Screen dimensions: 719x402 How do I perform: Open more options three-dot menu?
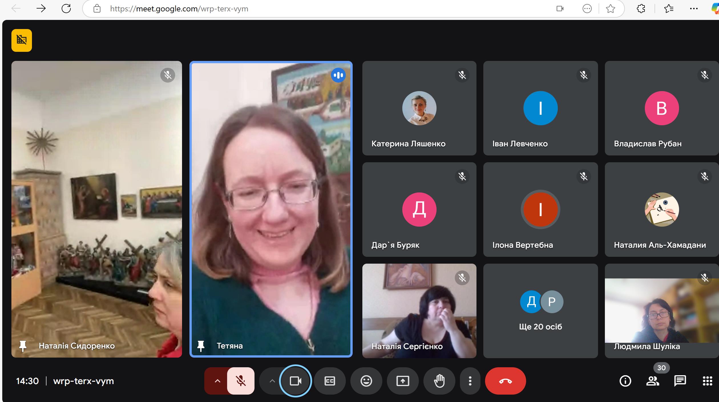pyautogui.click(x=470, y=381)
